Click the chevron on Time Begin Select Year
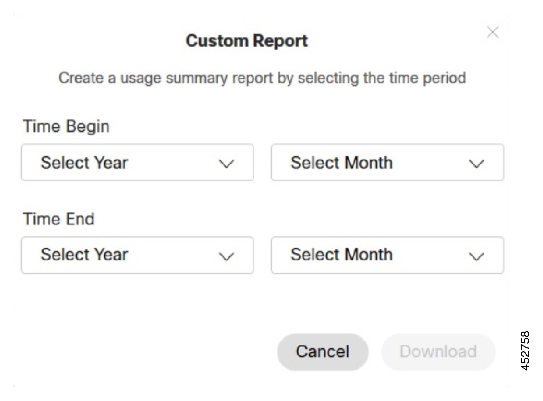The image size is (543, 401). point(226,164)
